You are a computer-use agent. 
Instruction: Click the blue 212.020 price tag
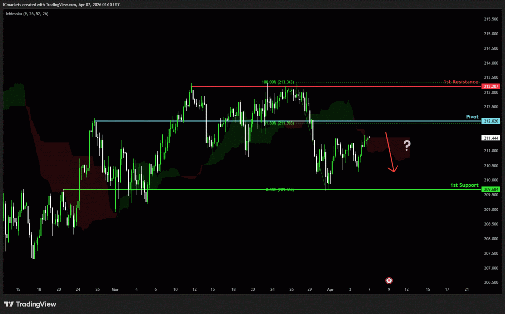point(490,121)
